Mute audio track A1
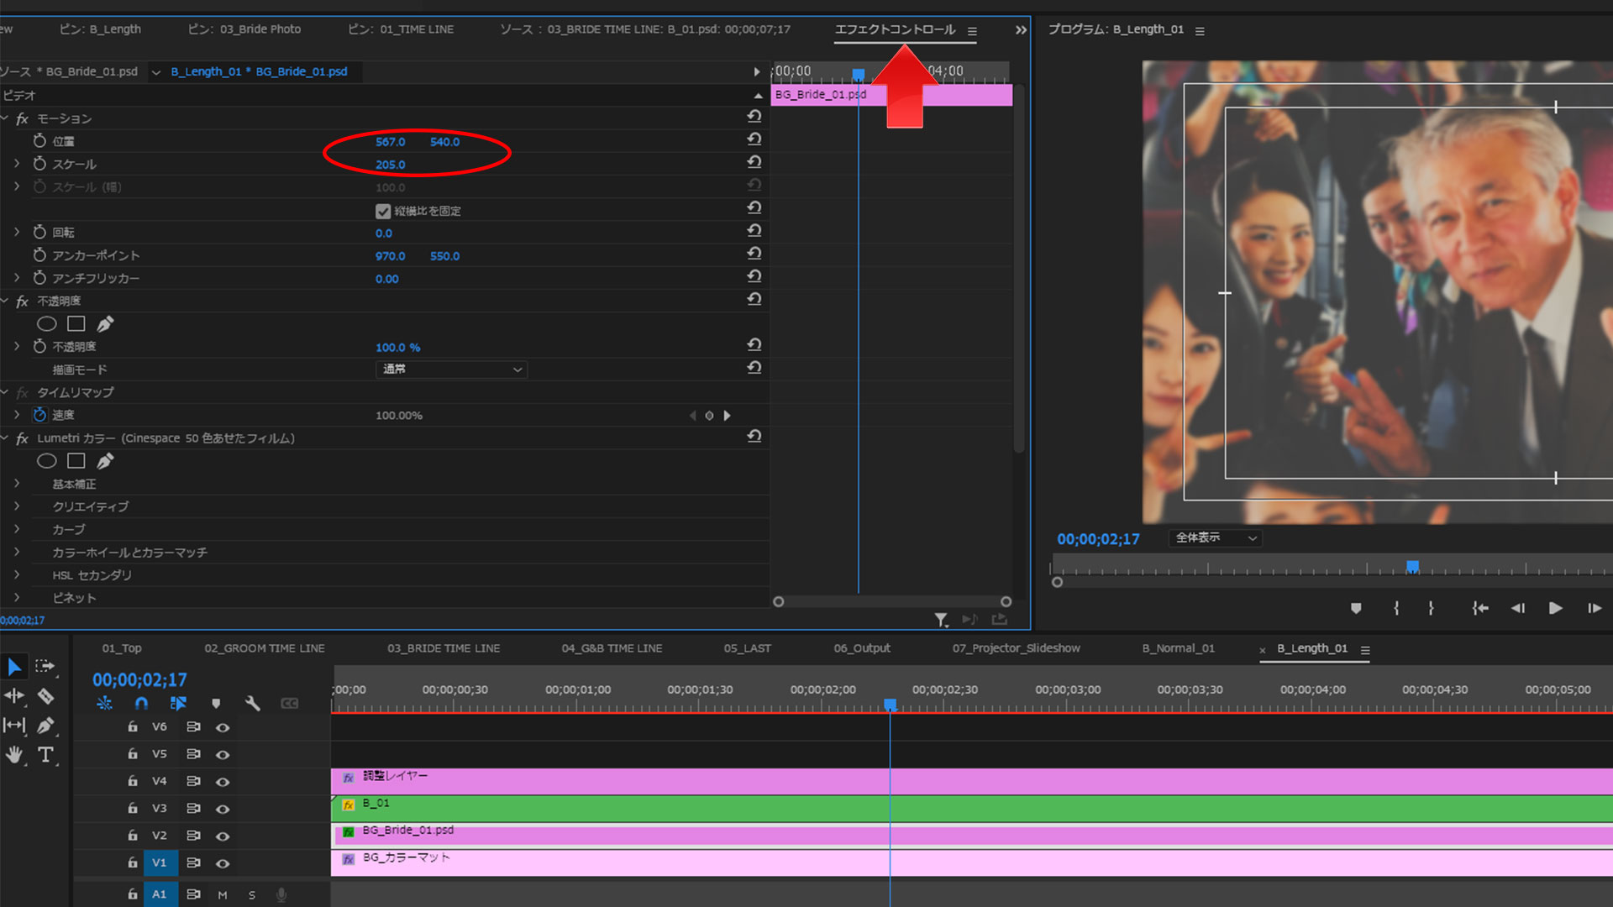This screenshot has width=1613, height=907. click(223, 895)
